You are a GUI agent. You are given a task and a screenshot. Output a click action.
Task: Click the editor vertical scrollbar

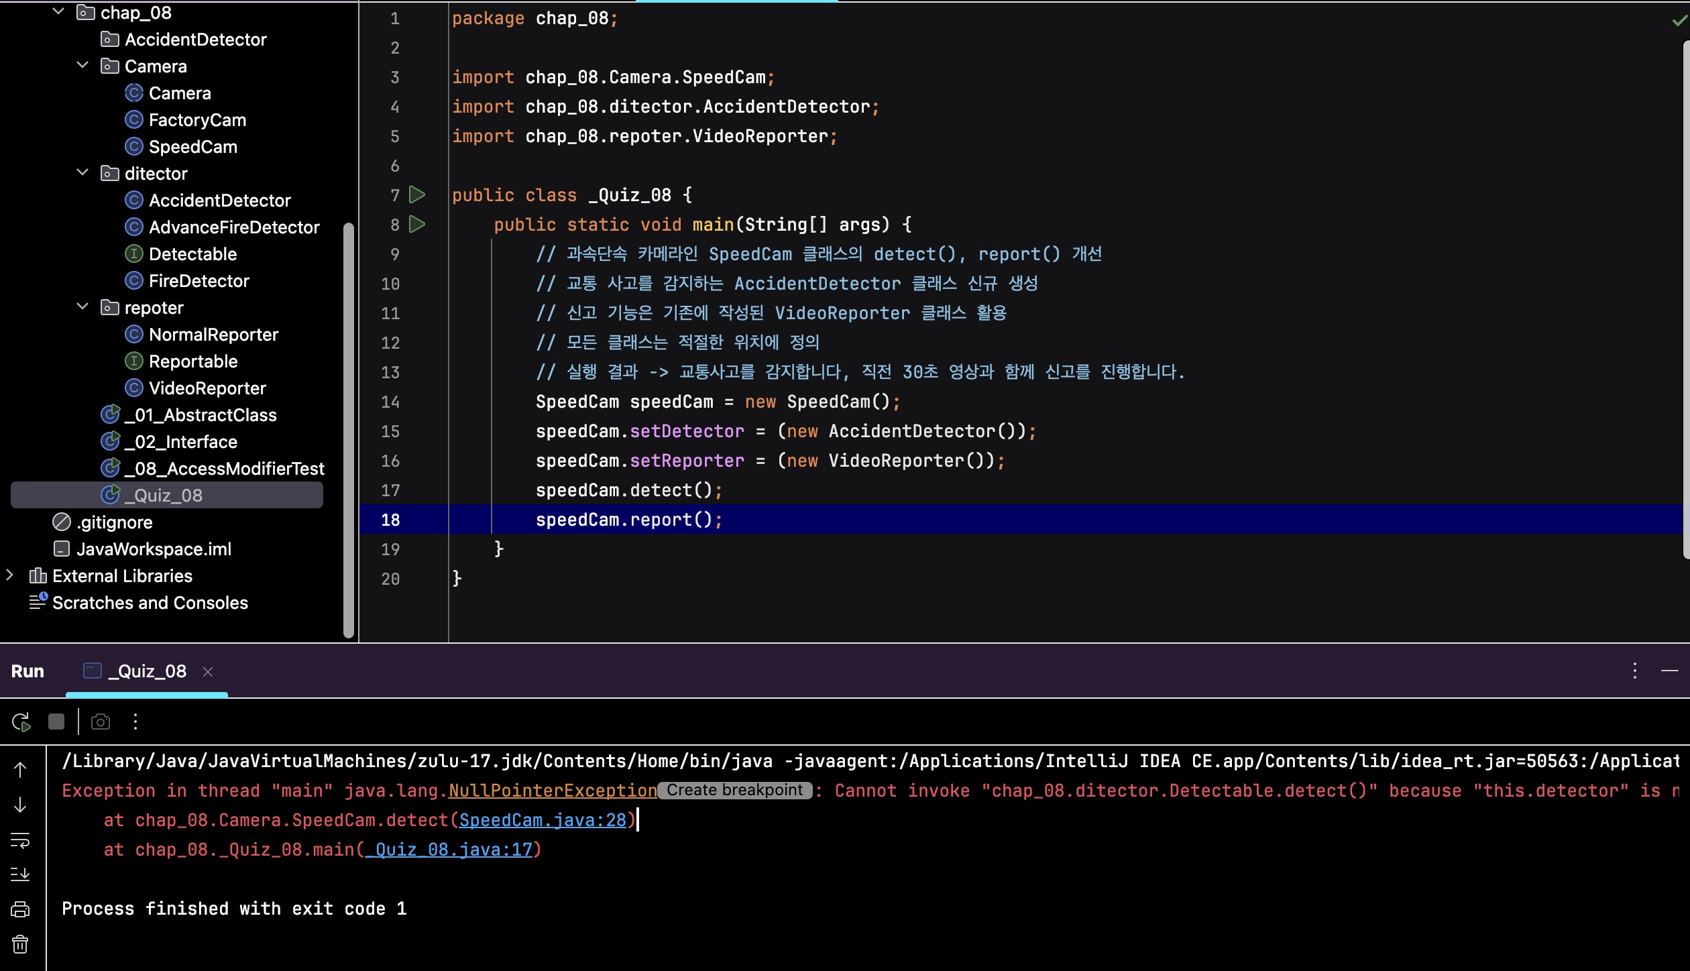pos(1686,298)
